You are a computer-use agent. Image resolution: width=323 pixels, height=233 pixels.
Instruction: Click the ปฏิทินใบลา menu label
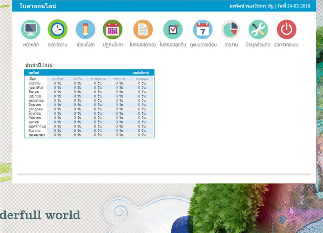point(113,45)
